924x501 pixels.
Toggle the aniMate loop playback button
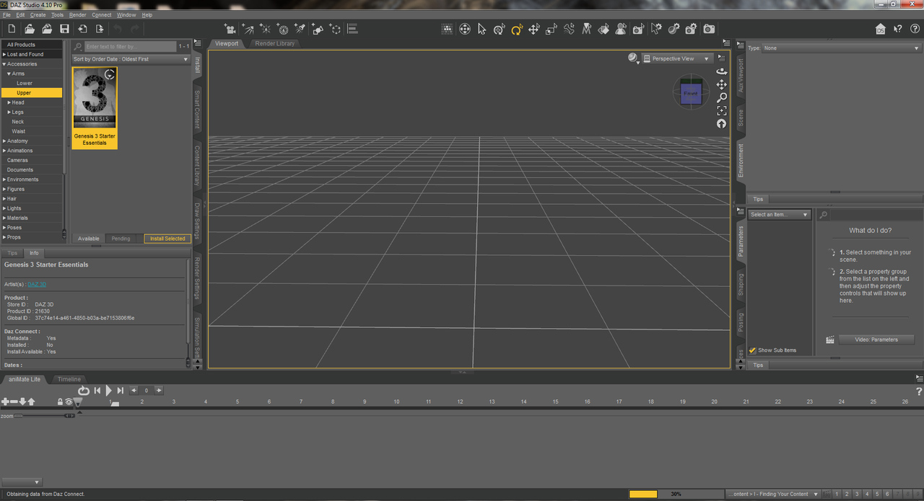click(x=84, y=391)
